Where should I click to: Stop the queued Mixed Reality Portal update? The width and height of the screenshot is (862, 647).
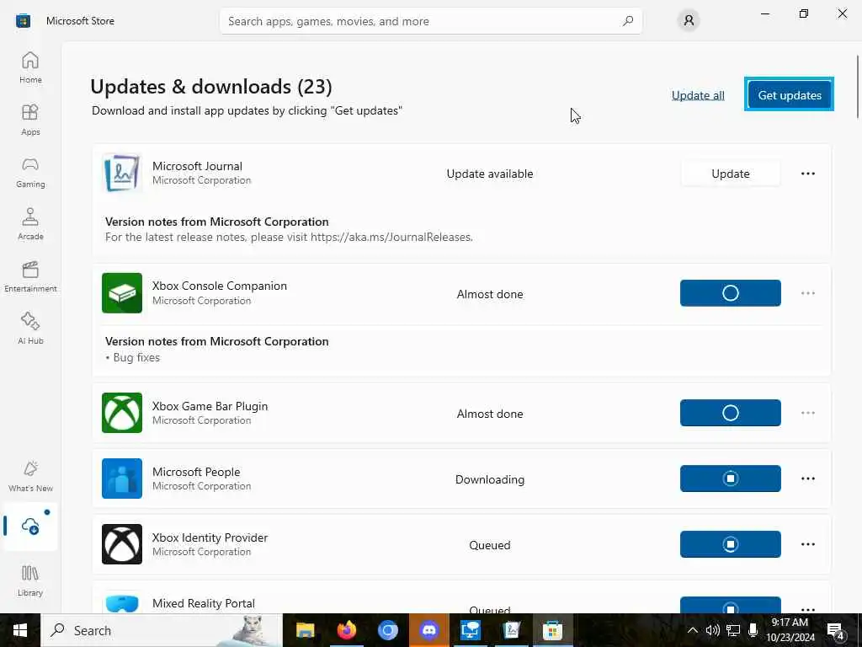click(730, 605)
